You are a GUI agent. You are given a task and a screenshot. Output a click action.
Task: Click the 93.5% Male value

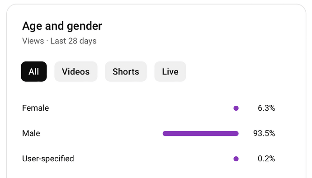(264, 133)
